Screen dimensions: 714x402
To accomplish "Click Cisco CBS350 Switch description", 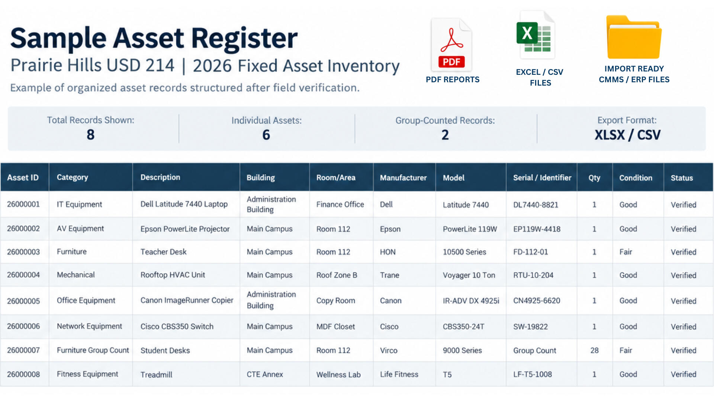I will click(177, 327).
